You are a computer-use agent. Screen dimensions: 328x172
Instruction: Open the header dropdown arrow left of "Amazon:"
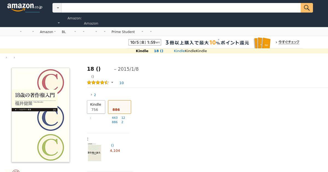pos(59,23)
